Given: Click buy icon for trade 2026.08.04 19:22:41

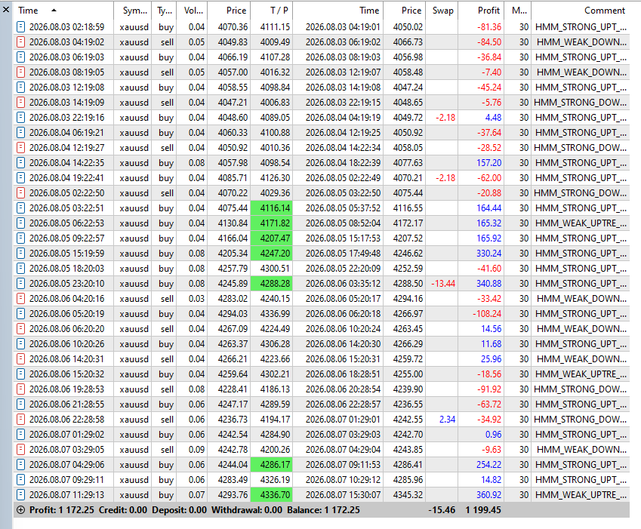Looking at the screenshot, I should tap(20, 178).
